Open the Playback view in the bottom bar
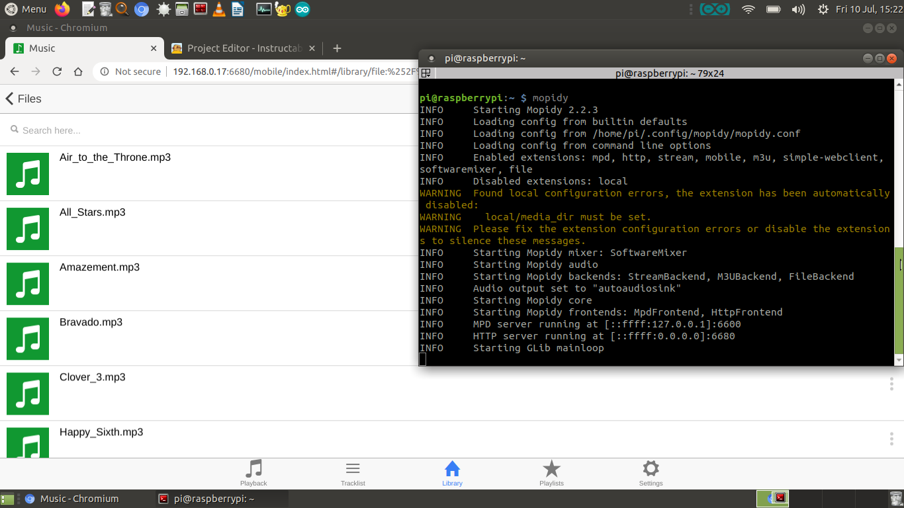904x508 pixels. click(x=253, y=473)
